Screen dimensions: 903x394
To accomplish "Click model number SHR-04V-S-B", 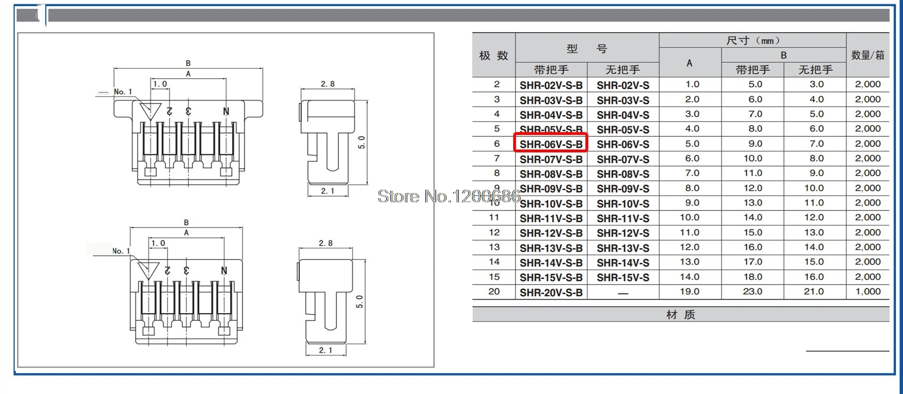I will pos(551,115).
